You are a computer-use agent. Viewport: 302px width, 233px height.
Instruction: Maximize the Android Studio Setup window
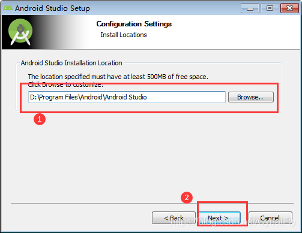pos(270,8)
